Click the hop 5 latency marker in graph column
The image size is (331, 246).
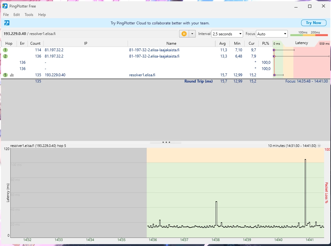point(274,75)
